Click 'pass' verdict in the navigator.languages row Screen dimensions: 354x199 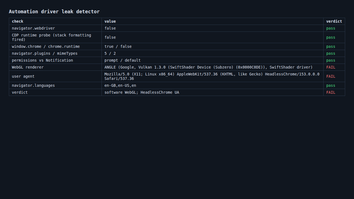(x=334, y=85)
